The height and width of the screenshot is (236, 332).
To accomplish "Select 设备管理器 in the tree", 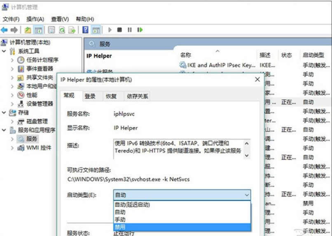I will (x=40, y=104).
